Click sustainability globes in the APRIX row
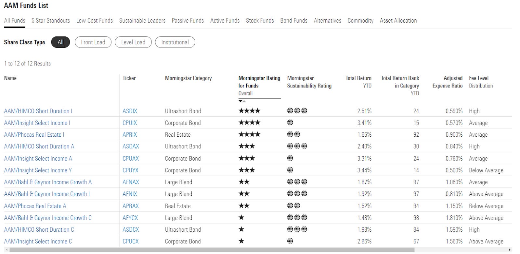The width and height of the screenshot is (520, 254). pos(294,134)
